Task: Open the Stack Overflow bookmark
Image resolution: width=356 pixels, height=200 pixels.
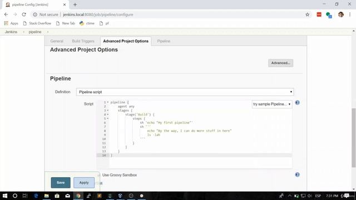Action: [x=37, y=23]
